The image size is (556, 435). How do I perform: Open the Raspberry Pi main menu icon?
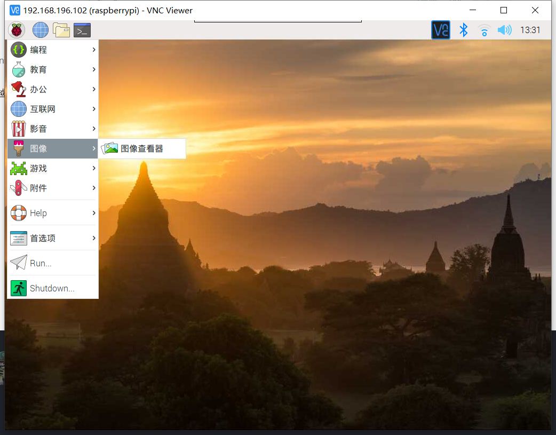pos(15,30)
